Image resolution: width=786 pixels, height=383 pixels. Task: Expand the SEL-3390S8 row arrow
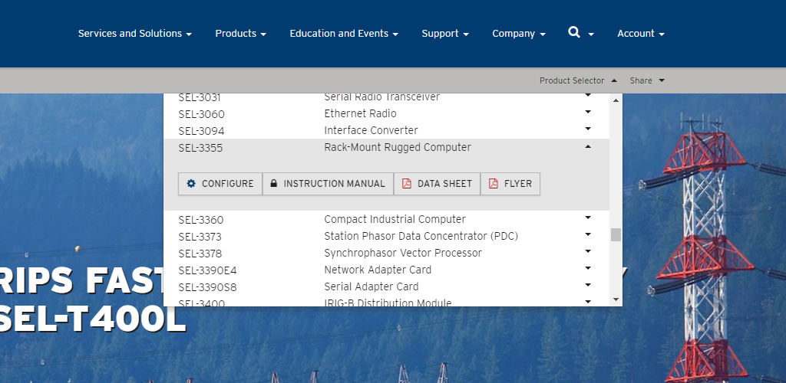(588, 285)
